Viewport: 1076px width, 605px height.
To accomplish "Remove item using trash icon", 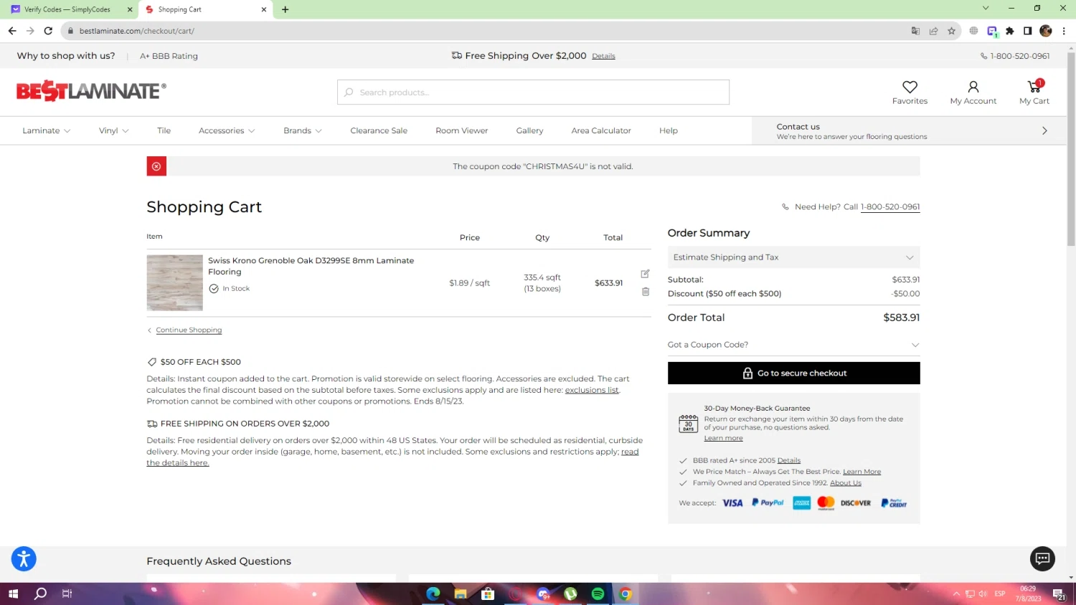I will 646,292.
